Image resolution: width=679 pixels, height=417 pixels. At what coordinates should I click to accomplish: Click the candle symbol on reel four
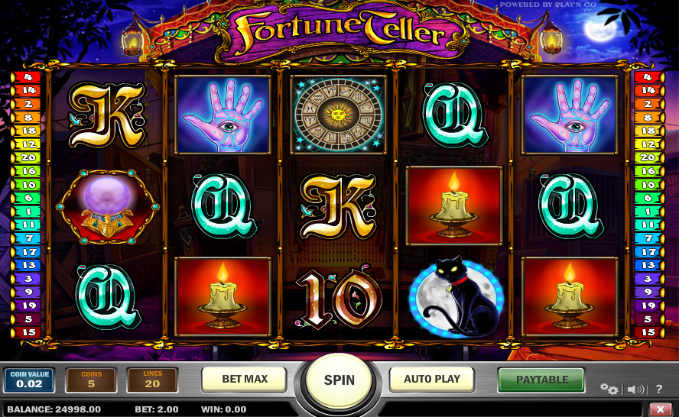click(454, 205)
